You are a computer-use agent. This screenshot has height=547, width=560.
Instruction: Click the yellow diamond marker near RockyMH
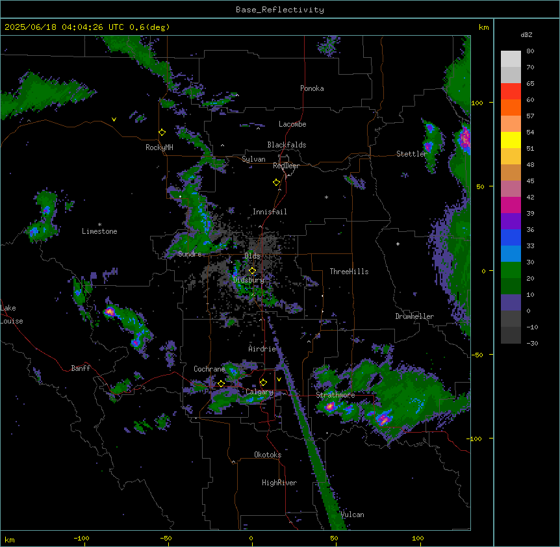point(162,133)
